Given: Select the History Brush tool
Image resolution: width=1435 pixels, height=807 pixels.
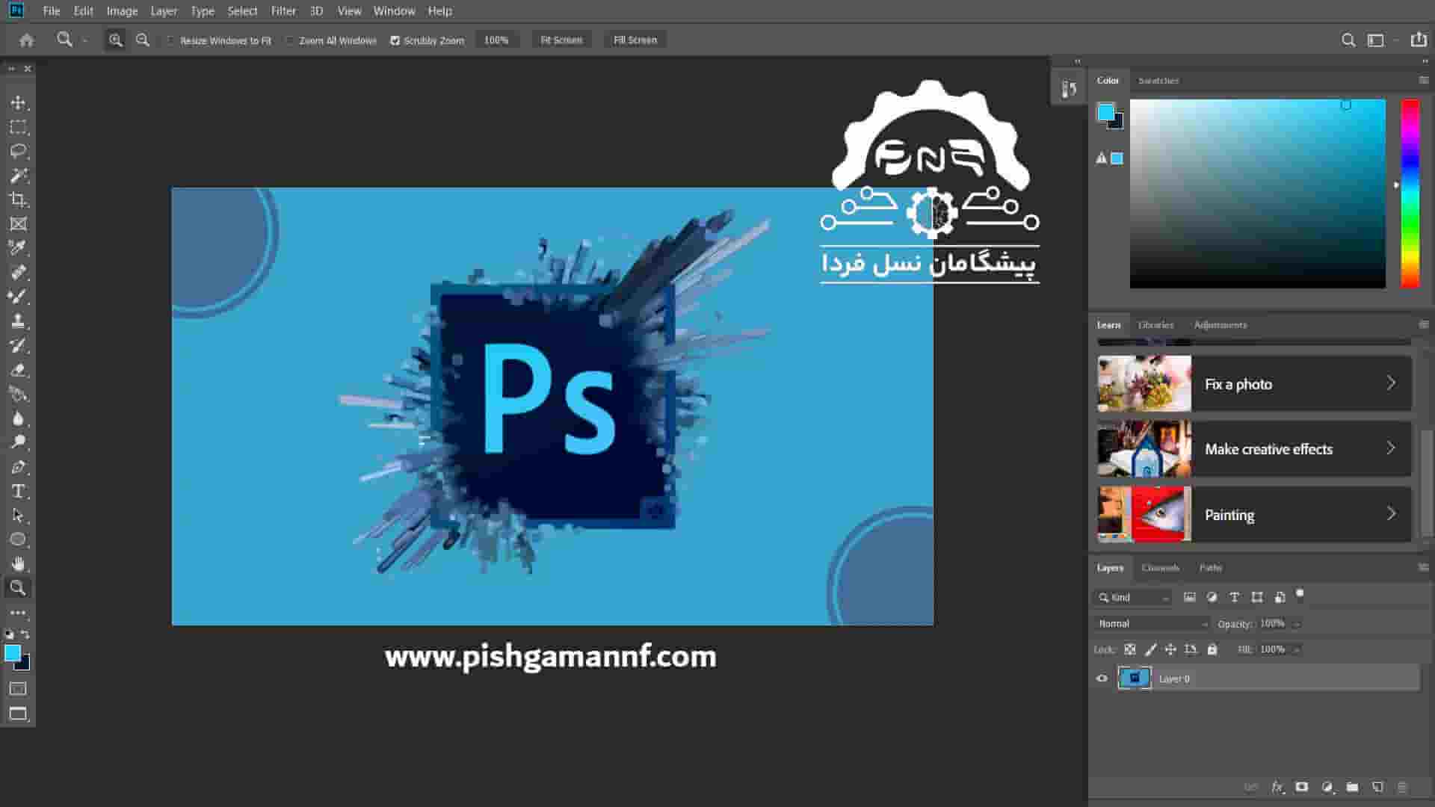Looking at the screenshot, I should click(x=18, y=345).
